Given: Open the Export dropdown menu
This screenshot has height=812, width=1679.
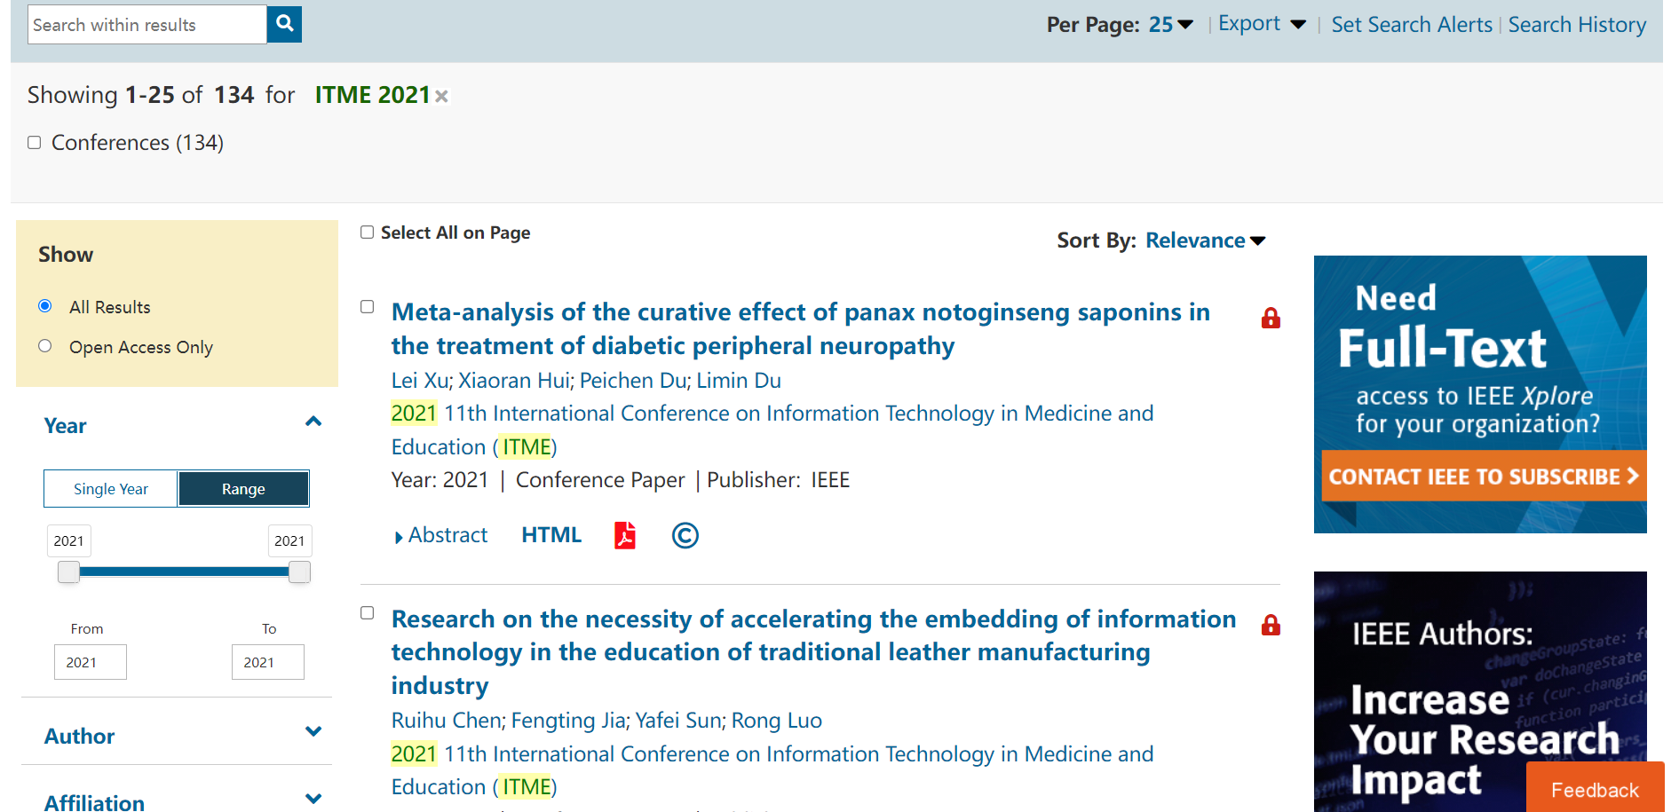Looking at the screenshot, I should (x=1261, y=24).
